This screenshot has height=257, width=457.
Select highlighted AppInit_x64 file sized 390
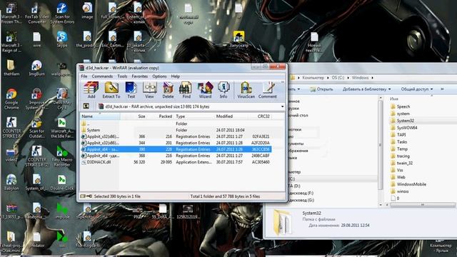(176, 149)
